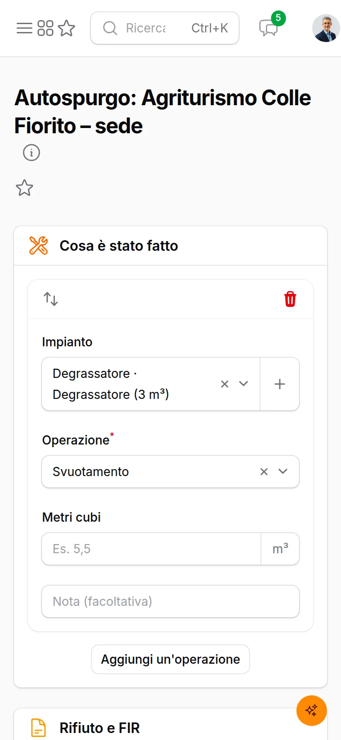This screenshot has width=341, height=740.
Task: Open the orange AI assistant floating button
Action: point(312,711)
